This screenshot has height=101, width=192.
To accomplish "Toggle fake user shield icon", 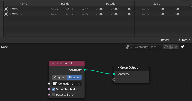I will (166, 47).
